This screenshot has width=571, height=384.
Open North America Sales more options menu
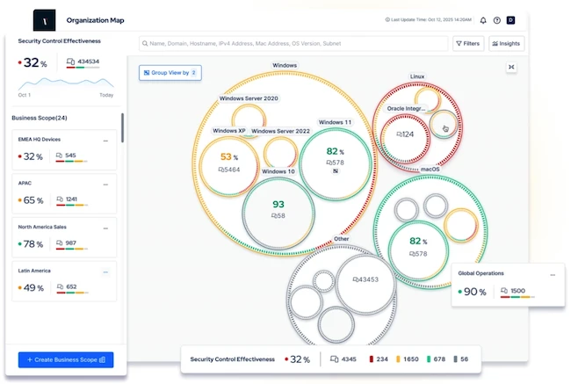coord(105,228)
